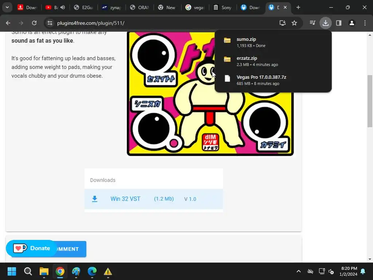Switch to the zynap tab
The width and height of the screenshot is (373, 280).
(x=111, y=7)
